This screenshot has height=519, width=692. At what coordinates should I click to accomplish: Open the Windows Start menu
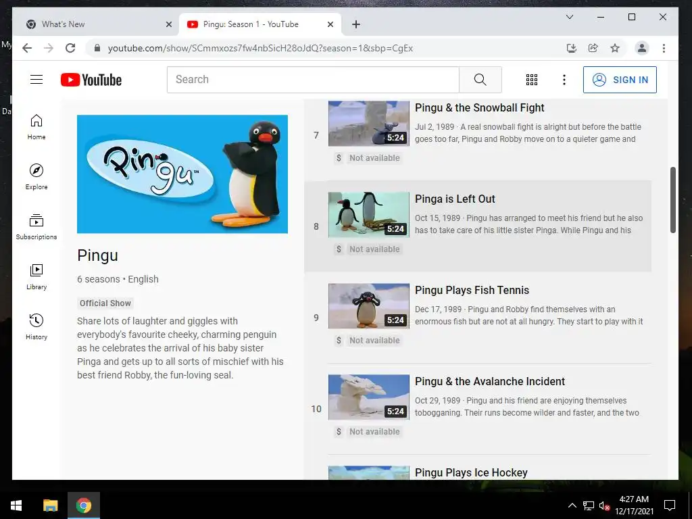click(16, 505)
